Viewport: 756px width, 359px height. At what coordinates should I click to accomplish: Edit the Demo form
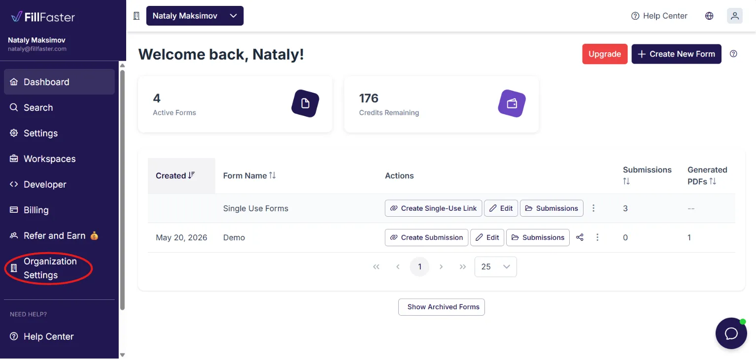[487, 237]
